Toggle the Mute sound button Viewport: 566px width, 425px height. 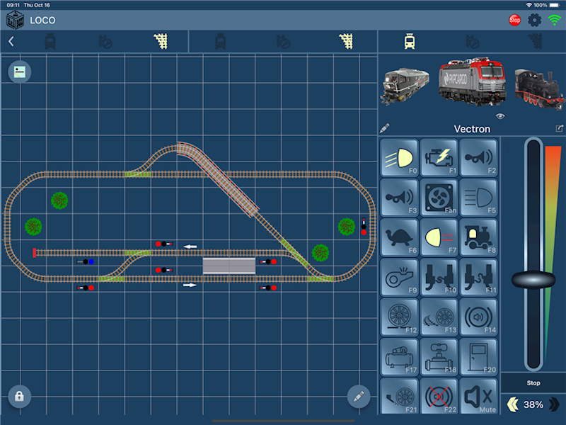(478, 395)
